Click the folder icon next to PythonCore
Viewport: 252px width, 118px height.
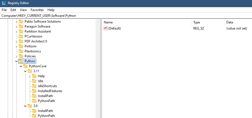(x=25, y=66)
